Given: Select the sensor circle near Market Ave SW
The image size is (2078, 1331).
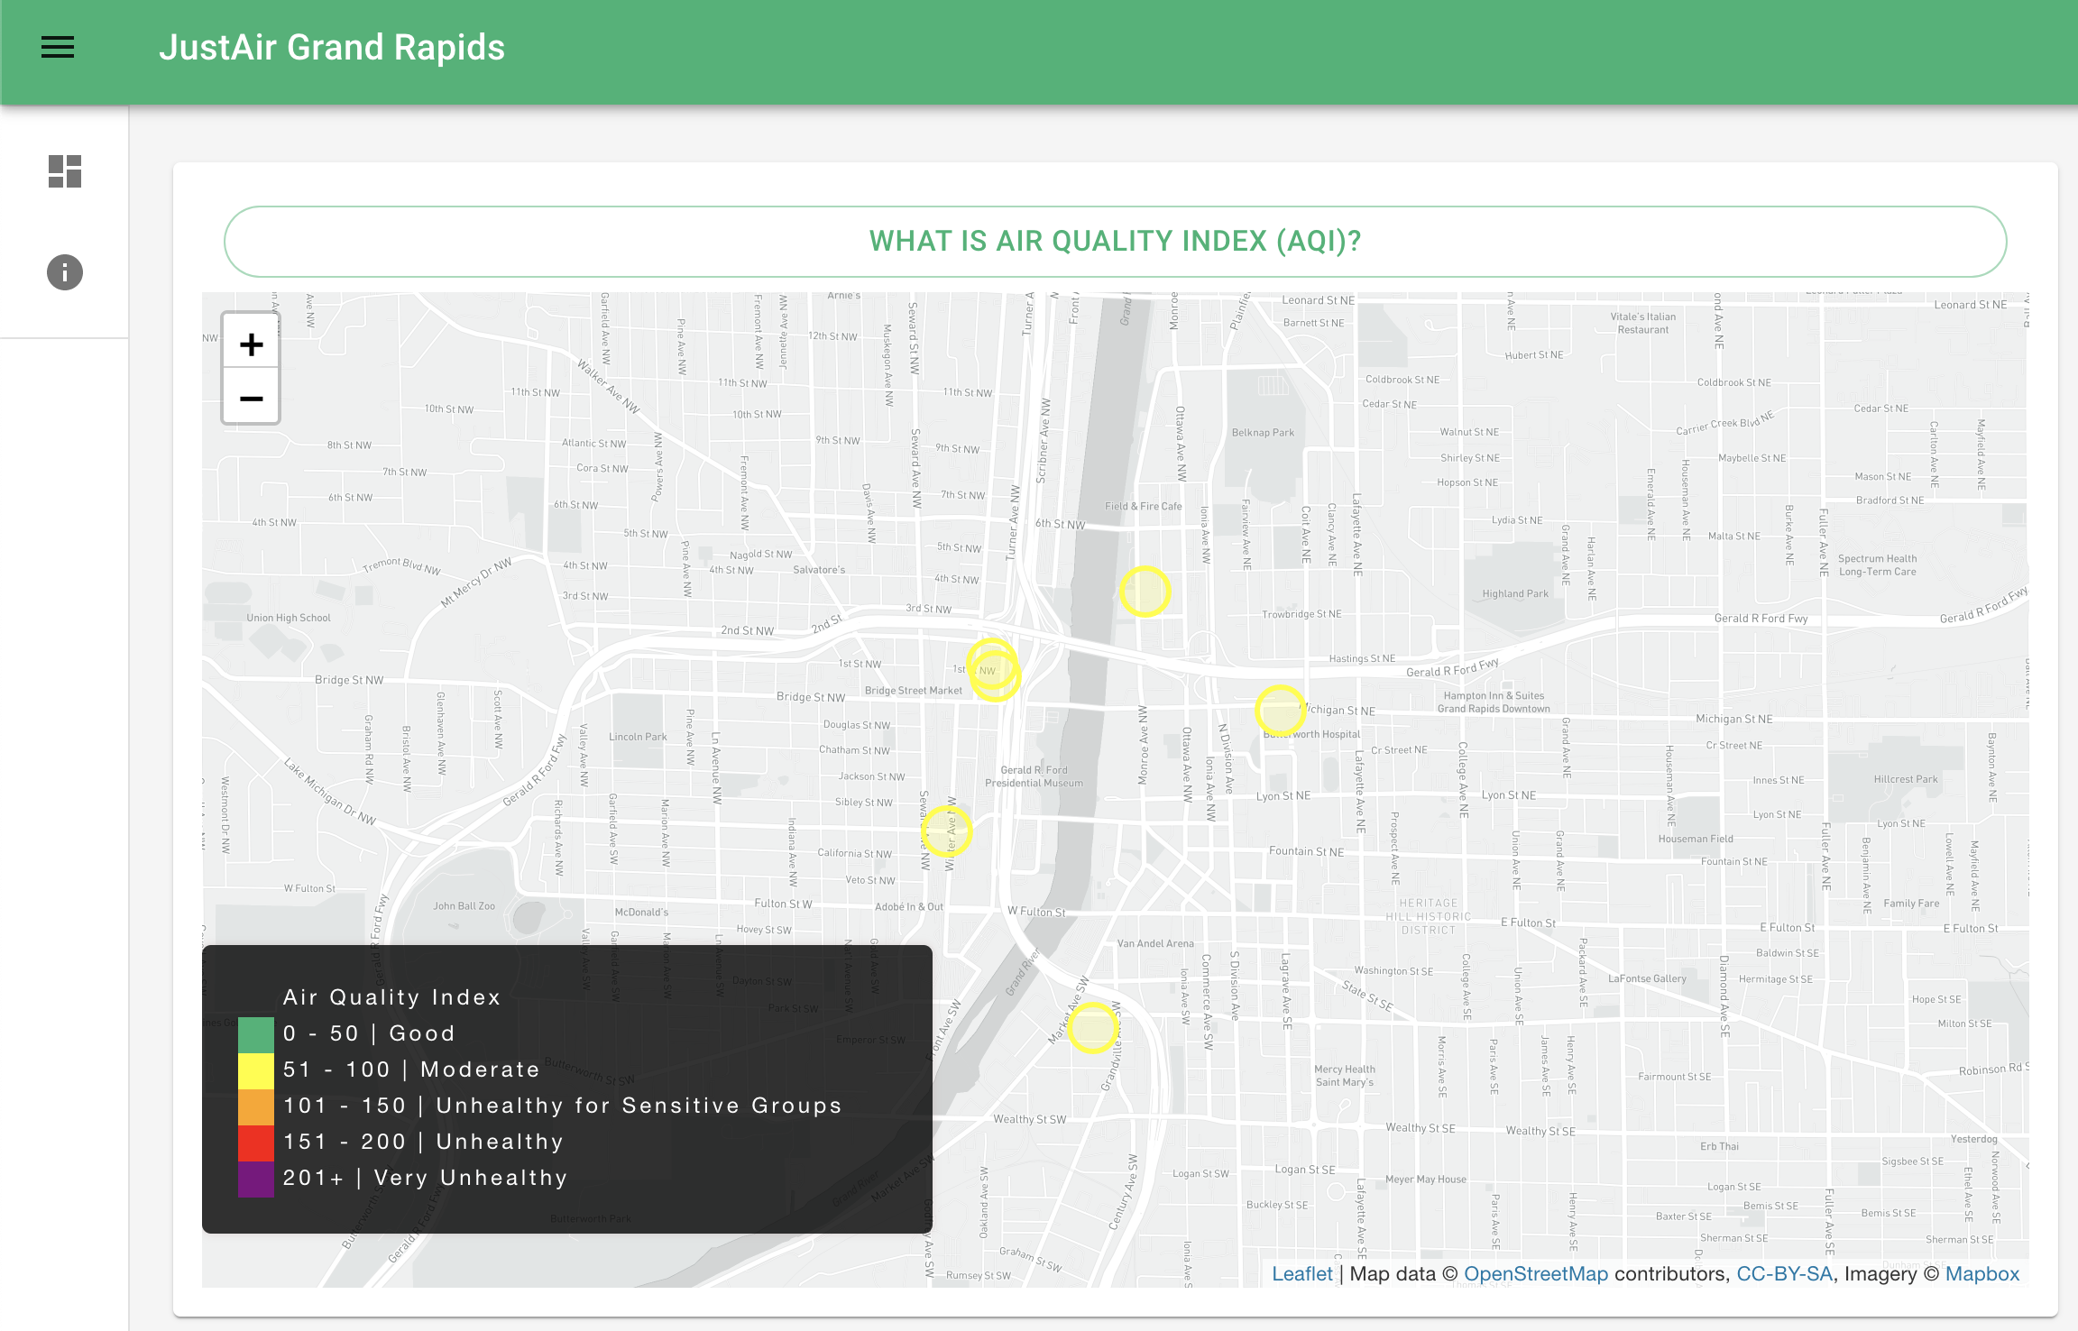Looking at the screenshot, I should coord(1093,1025).
